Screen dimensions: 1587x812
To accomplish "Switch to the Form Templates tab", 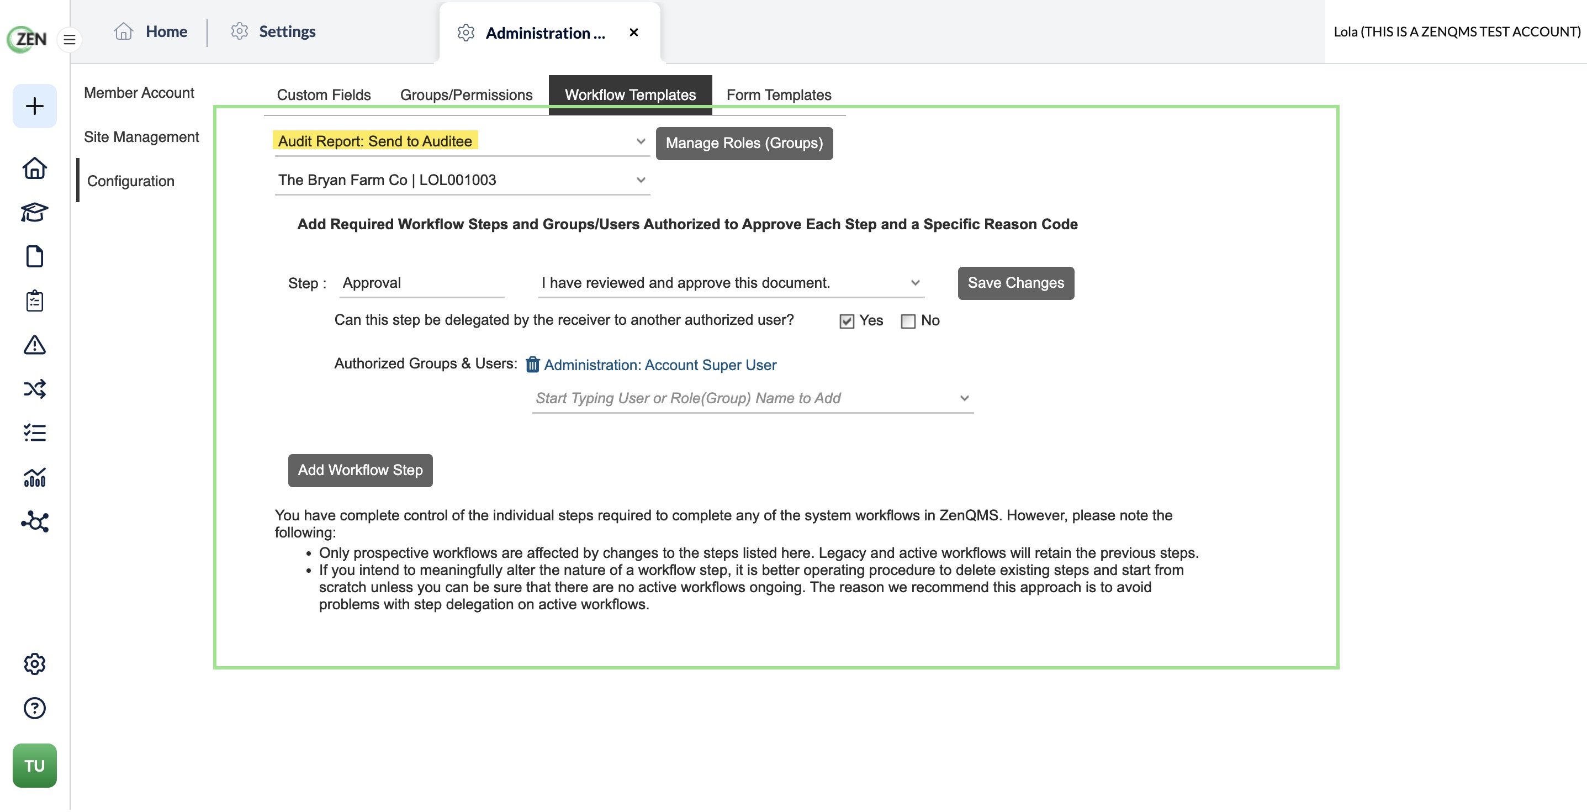I will [779, 95].
